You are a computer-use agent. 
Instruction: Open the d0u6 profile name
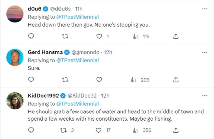click(35, 9)
